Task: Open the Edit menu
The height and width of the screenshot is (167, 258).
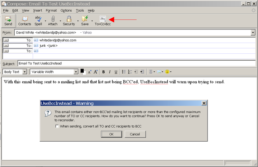Action: click(x=15, y=11)
